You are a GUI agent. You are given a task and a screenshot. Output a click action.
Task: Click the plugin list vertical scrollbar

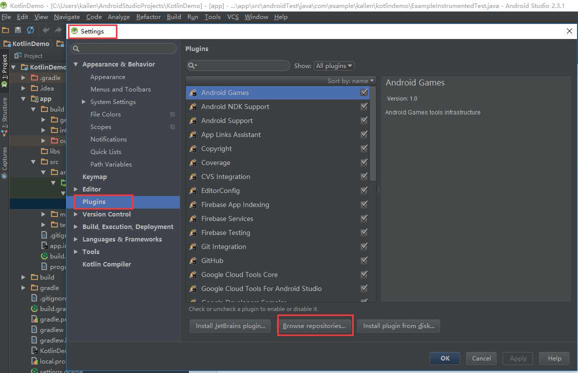click(373, 133)
